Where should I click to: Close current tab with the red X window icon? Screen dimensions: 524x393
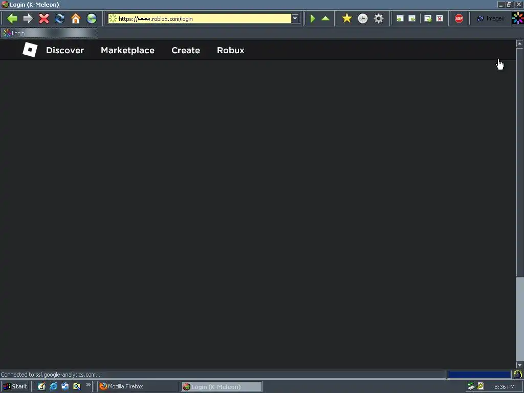(x=440, y=19)
